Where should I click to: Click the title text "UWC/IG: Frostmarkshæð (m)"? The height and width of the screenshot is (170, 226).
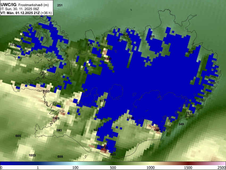click(x=25, y=5)
